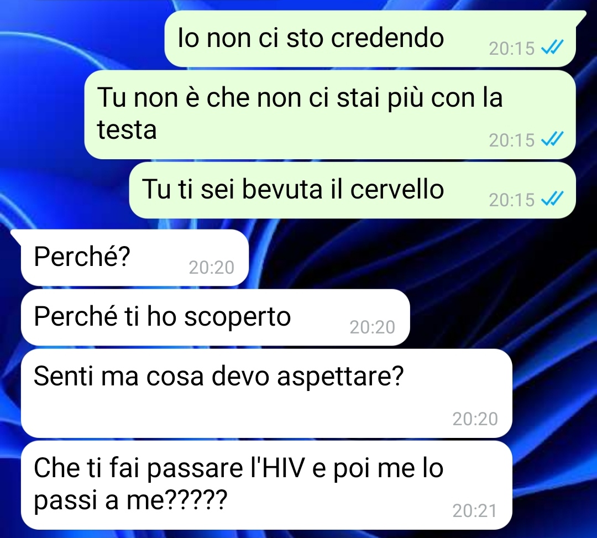Select the 'Io non ci sto credendo' message
Image resolution: width=597 pixels, height=538 pixels.
(370, 39)
